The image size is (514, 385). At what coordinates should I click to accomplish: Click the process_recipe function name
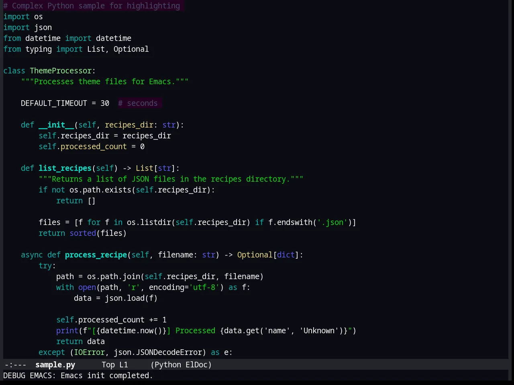click(96, 255)
